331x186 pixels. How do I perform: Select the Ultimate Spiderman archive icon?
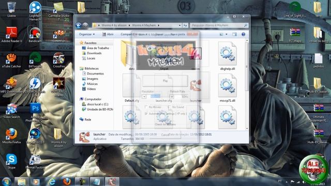coord(319,113)
